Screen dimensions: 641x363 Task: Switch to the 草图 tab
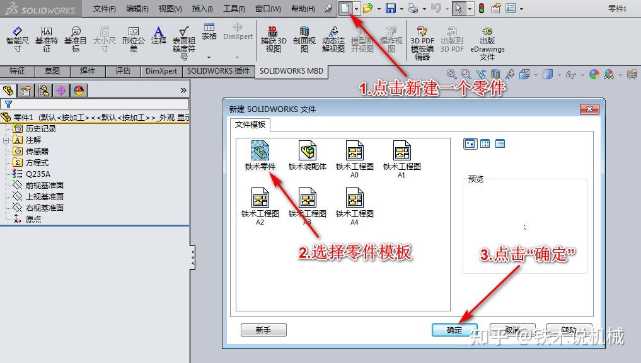coord(52,71)
